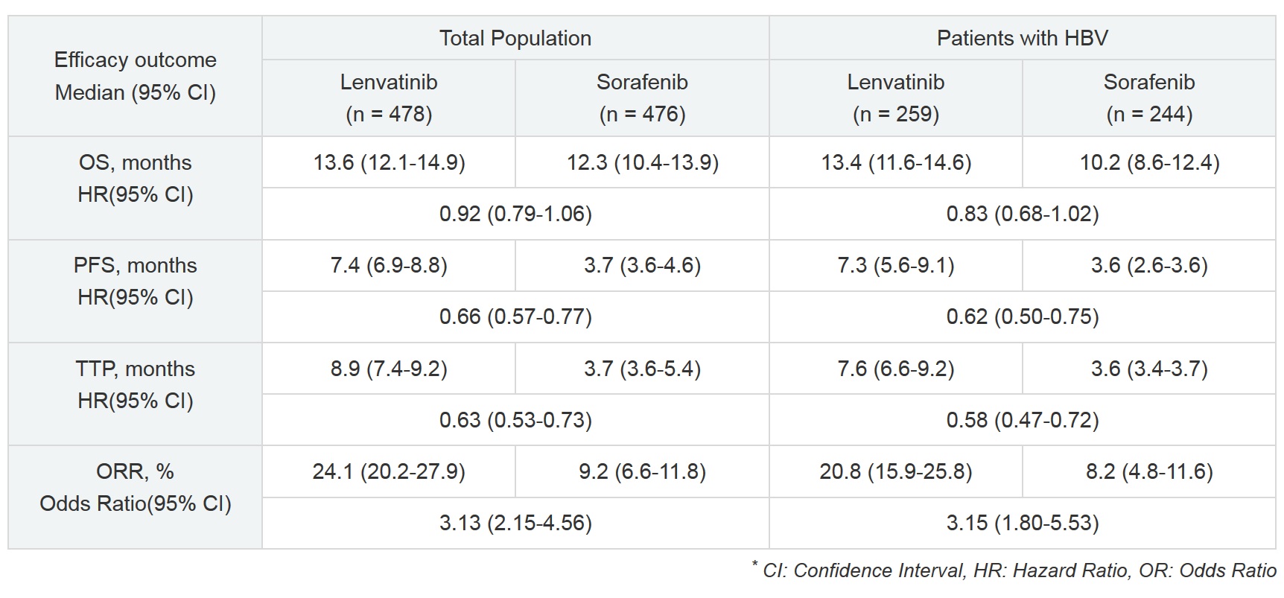1284x598 pixels.
Task: Click the PFS hazard ratio 0.62 (0.50-0.75)
Action: [x=1022, y=317]
